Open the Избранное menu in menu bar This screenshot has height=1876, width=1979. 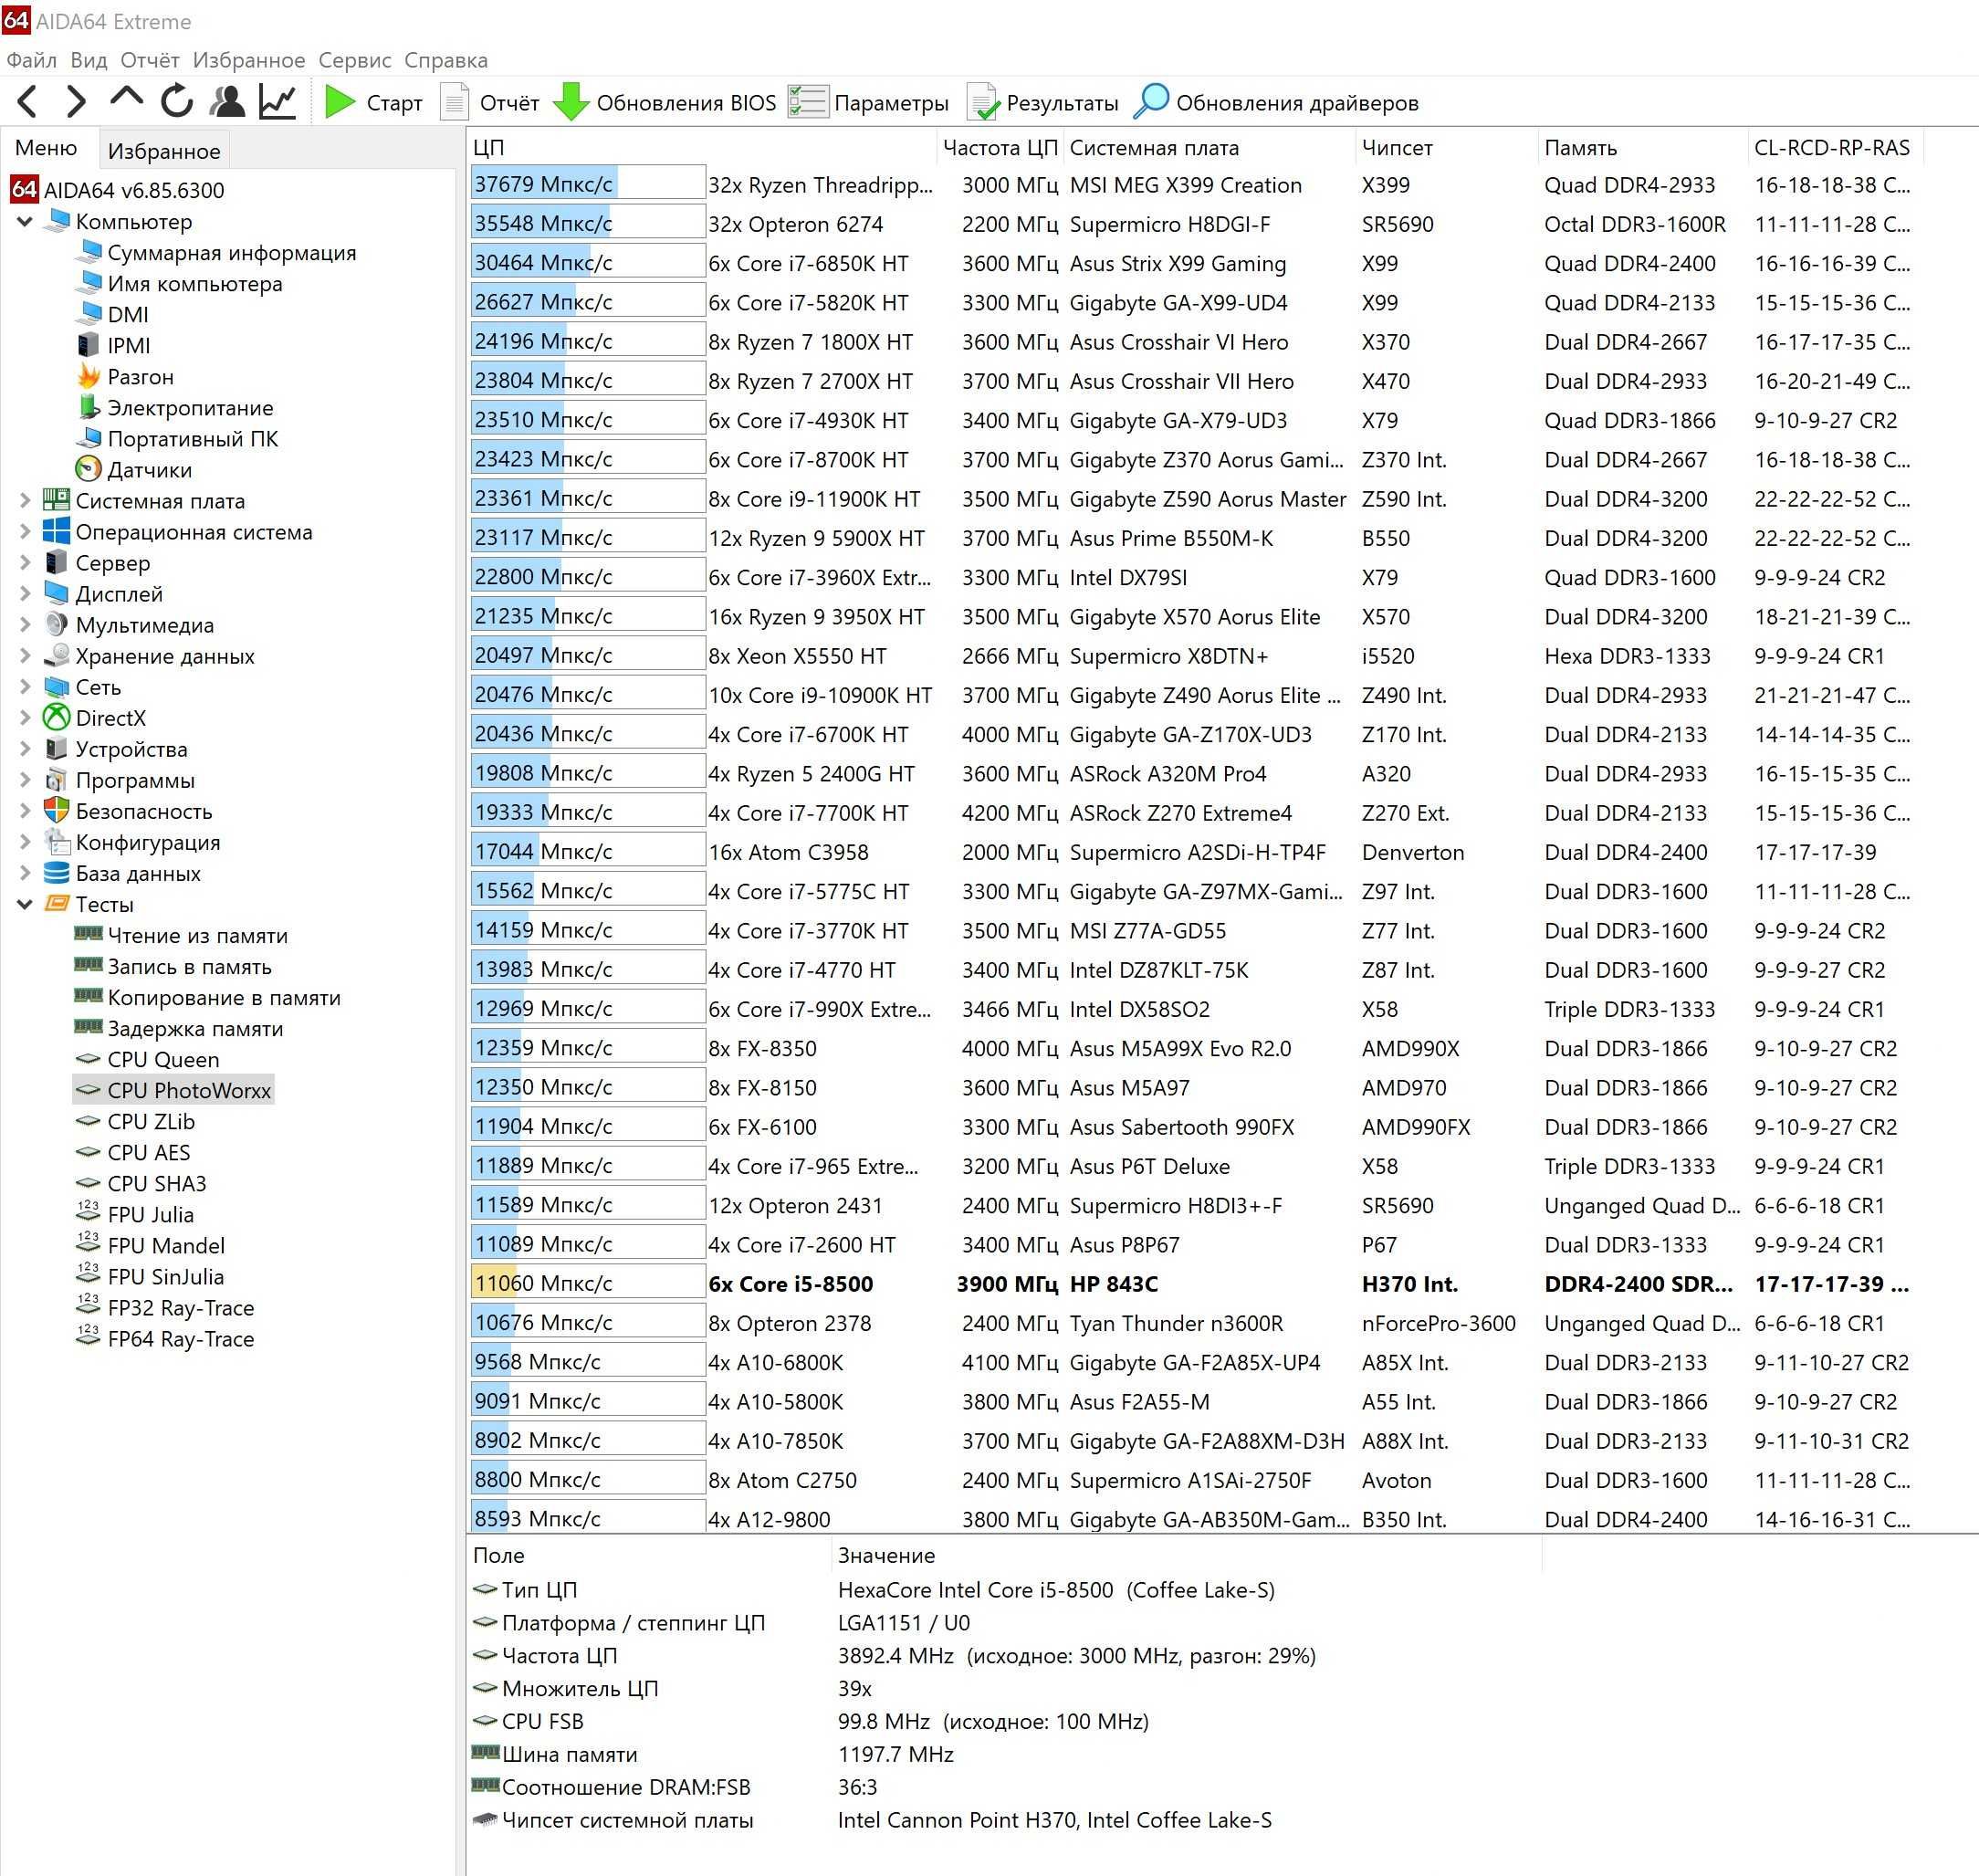[x=249, y=60]
